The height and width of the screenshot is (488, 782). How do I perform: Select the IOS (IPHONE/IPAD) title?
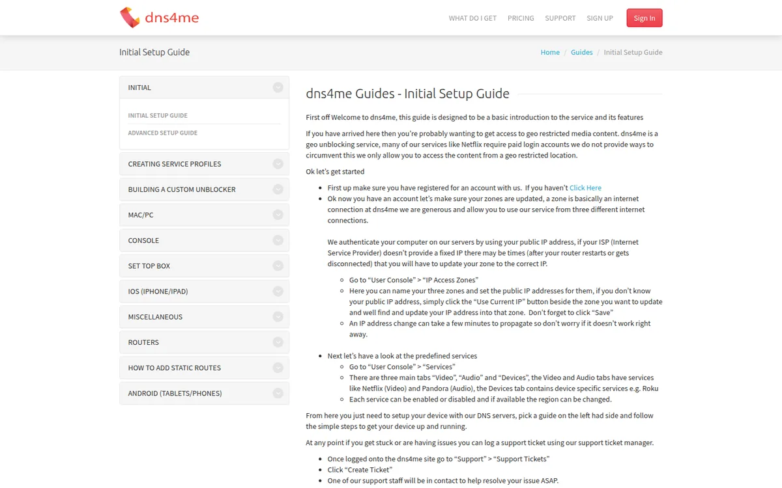coord(158,291)
